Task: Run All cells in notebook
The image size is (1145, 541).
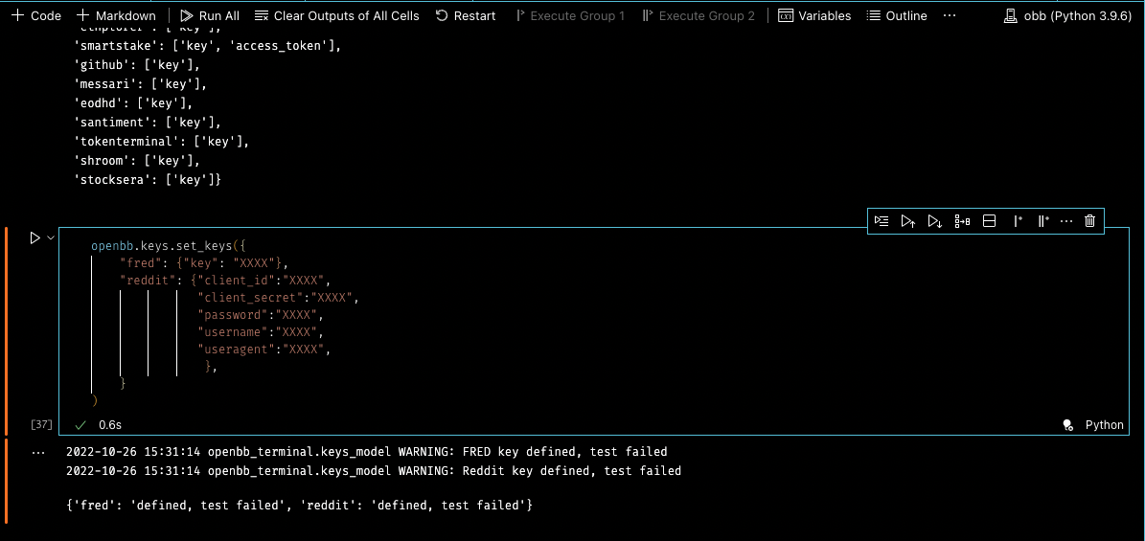Action: click(210, 15)
